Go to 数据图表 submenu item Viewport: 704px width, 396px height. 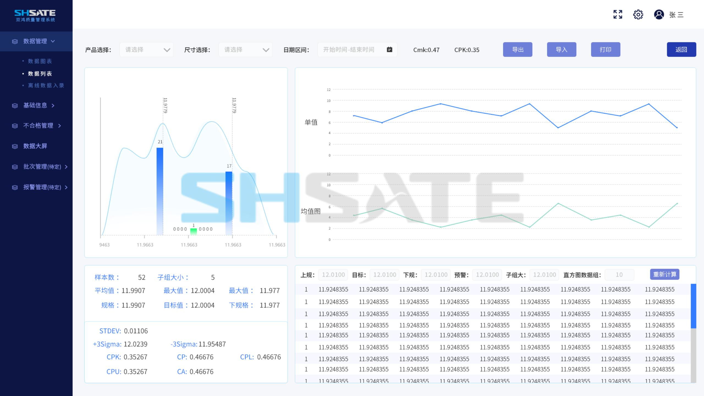click(40, 61)
